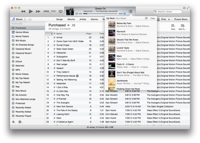The width and height of the screenshot is (200, 143).
Task: Skip to next track with fast-forward button
Action: point(38,12)
